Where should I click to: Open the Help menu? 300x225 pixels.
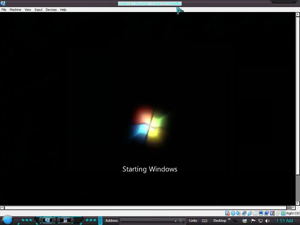pyautogui.click(x=63, y=10)
